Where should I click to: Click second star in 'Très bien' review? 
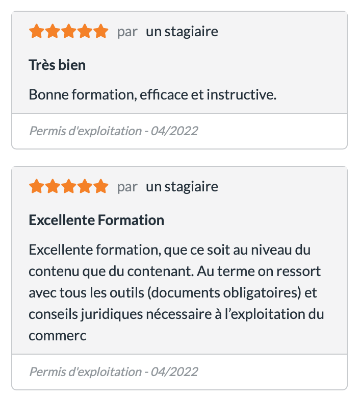53,32
